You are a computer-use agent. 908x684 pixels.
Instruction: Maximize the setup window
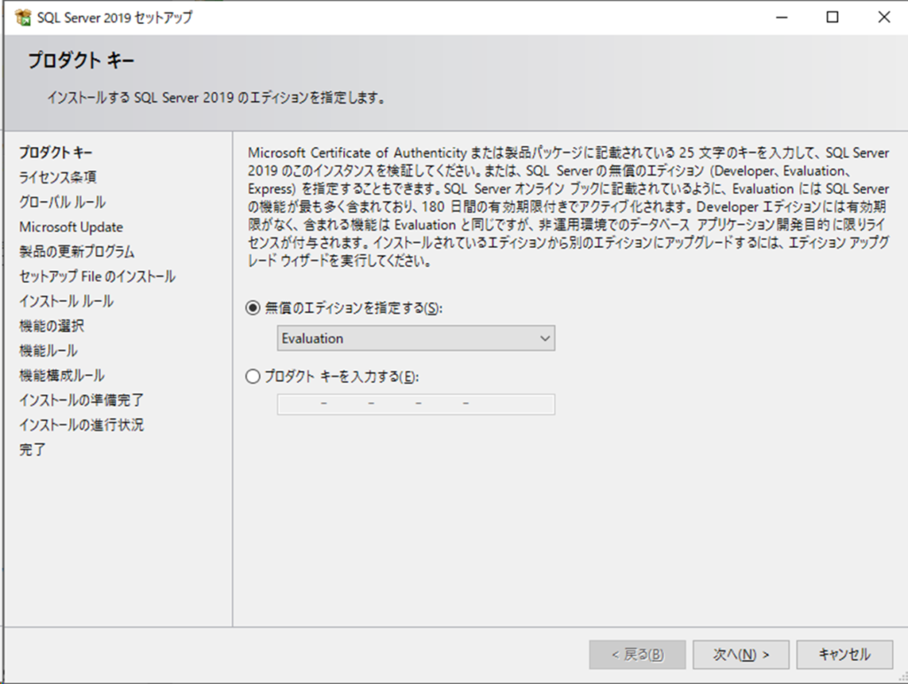(832, 18)
